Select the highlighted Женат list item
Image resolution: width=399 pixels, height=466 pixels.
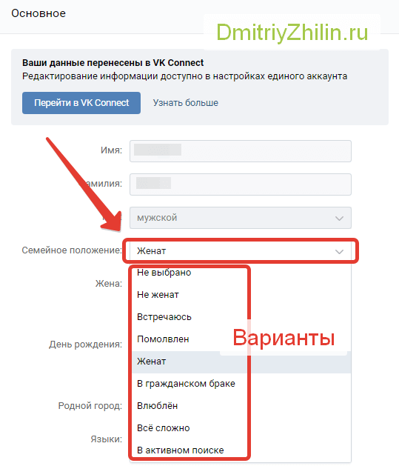[241, 362]
